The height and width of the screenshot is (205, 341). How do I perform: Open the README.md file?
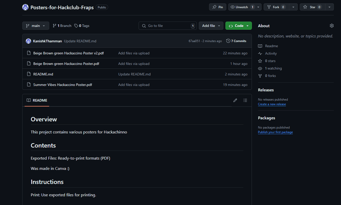pos(43,74)
